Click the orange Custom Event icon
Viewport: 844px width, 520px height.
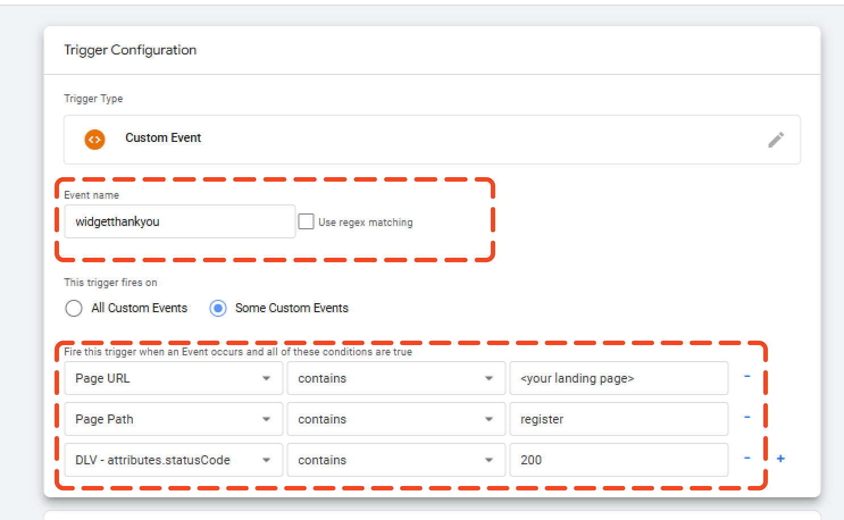pyautogui.click(x=95, y=140)
